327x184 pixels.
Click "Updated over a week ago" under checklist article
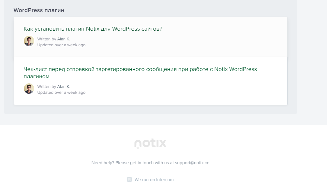coord(61,92)
